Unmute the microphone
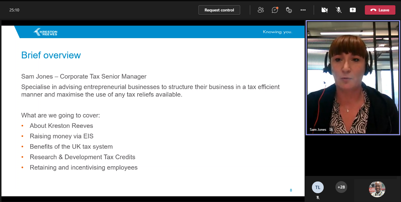Viewport: 401px width, 202px height. 339,10
